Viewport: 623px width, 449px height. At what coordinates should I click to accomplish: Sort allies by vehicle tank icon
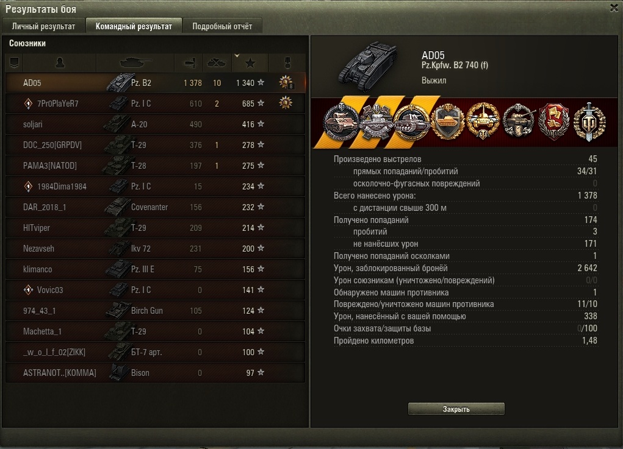coord(135,63)
